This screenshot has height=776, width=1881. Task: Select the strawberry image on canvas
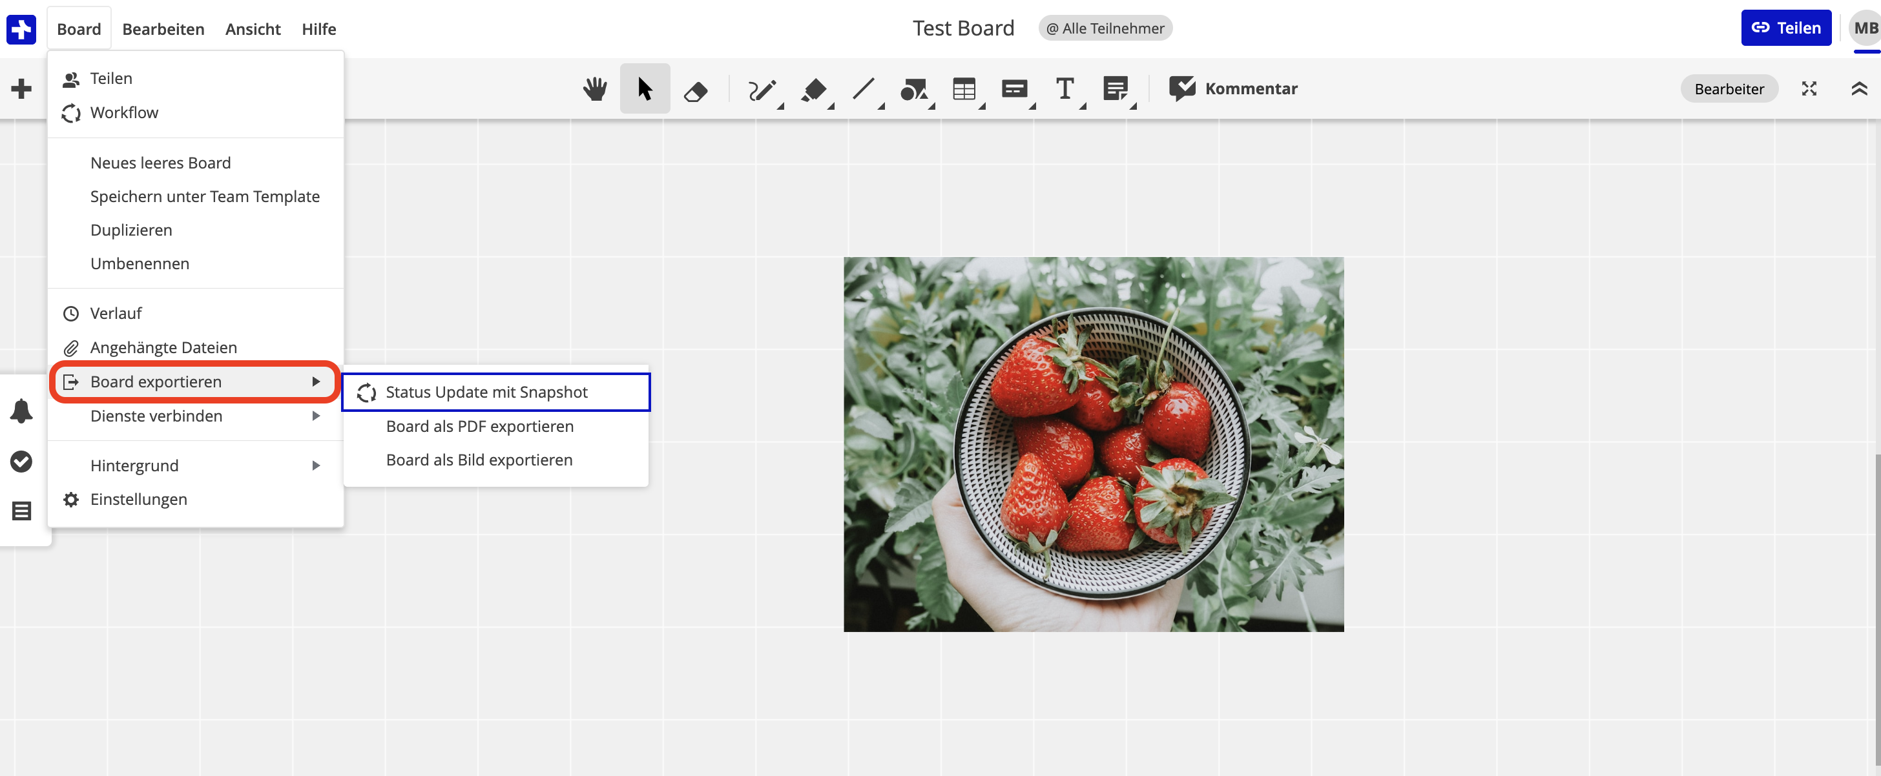(1093, 445)
